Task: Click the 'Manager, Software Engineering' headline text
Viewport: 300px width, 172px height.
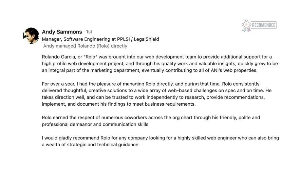Action: pyautogui.click(x=76, y=39)
